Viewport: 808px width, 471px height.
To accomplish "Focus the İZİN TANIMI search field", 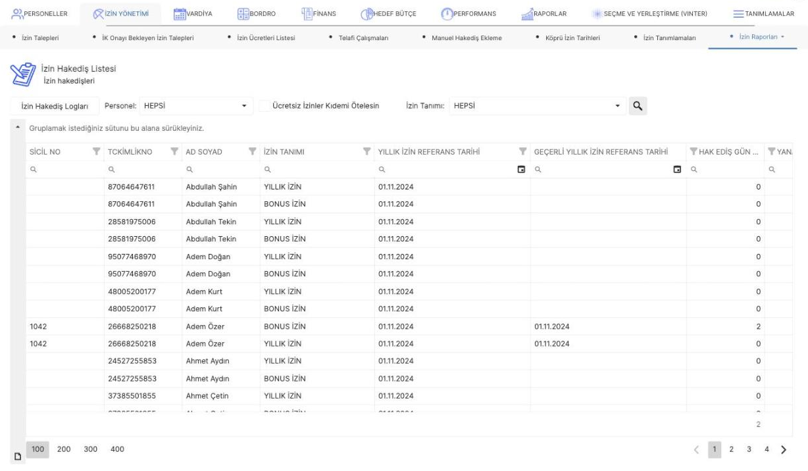I will (316, 170).
